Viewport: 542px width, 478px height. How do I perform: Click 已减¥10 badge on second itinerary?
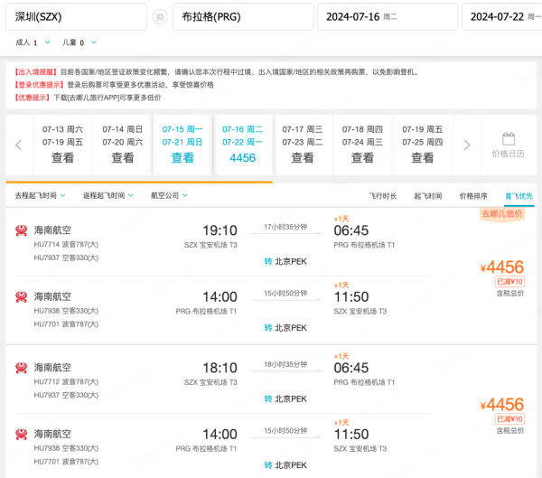click(509, 419)
